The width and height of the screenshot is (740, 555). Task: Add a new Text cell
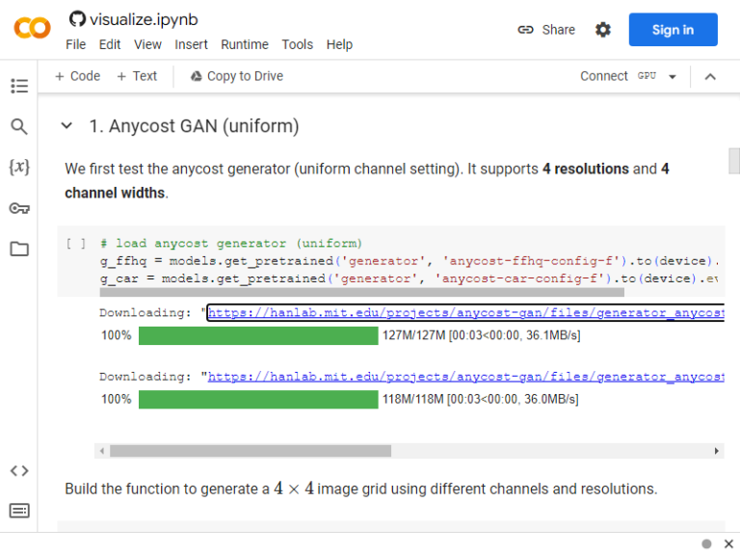pyautogui.click(x=137, y=76)
